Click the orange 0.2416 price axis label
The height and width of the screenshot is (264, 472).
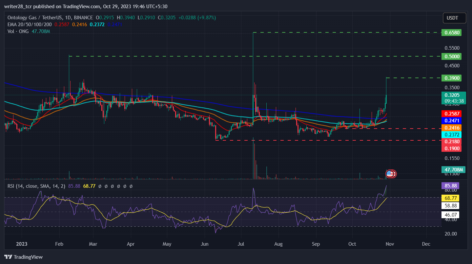[x=451, y=128]
